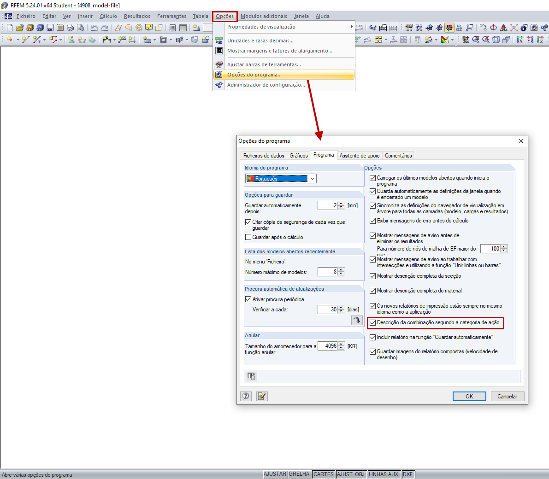This screenshot has width=549, height=479.
Task: Click the blue info 'i' toolbar icon
Action: pyautogui.click(x=524, y=28)
